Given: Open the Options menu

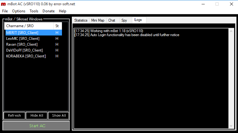Looking at the screenshot, I should 19,11.
